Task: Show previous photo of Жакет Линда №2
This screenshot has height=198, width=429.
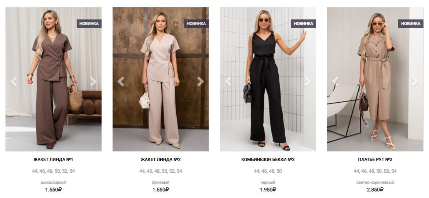Action: coord(121,81)
